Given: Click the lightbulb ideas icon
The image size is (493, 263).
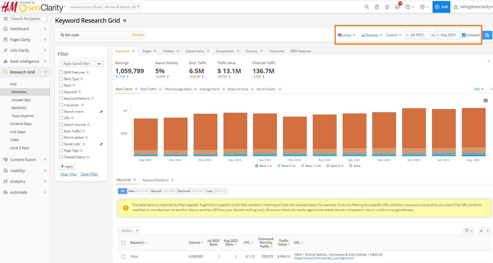Looking at the screenshot, I should coord(387,7).
